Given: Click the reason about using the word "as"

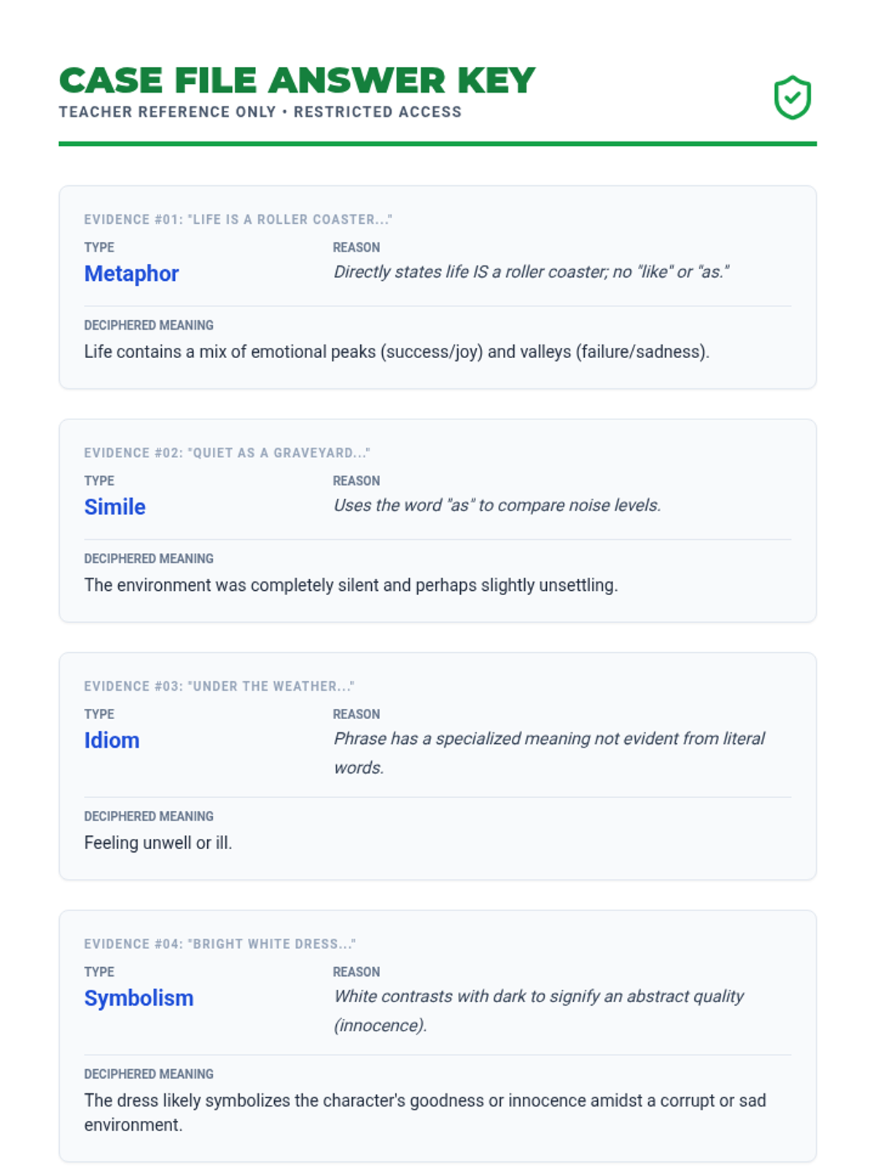Looking at the screenshot, I should [497, 505].
